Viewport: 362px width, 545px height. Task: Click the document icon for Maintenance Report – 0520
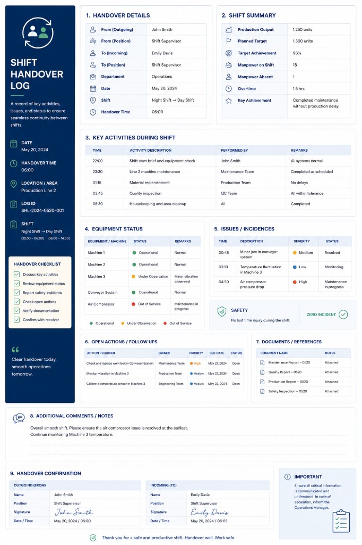pyautogui.click(x=263, y=362)
